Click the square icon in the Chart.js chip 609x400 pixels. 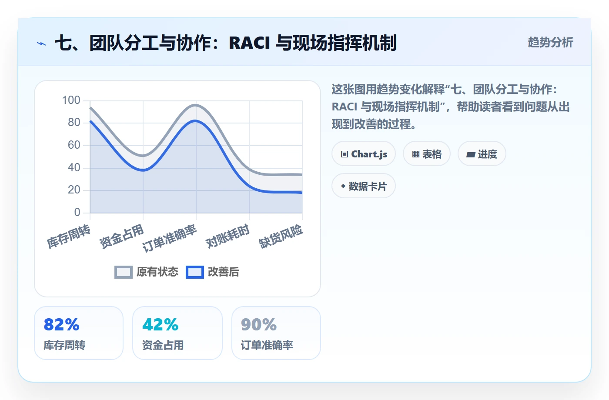(x=345, y=154)
